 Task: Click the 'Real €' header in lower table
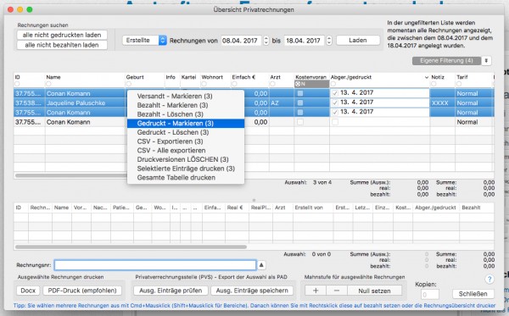(x=235, y=208)
